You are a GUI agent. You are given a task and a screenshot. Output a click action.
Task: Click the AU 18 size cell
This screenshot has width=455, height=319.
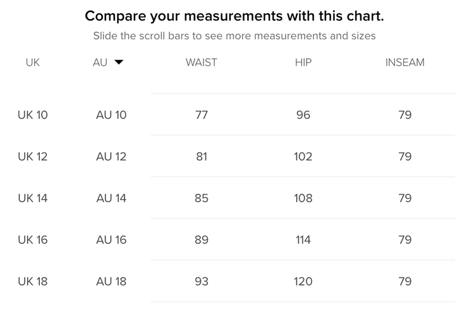[x=111, y=282]
